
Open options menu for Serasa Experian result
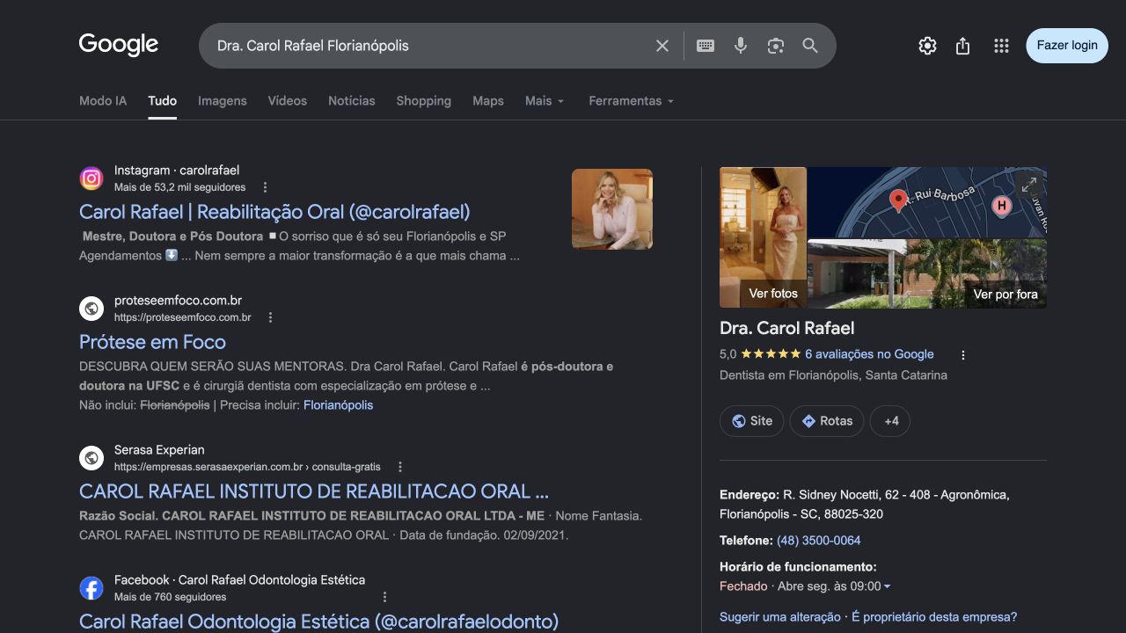400,467
